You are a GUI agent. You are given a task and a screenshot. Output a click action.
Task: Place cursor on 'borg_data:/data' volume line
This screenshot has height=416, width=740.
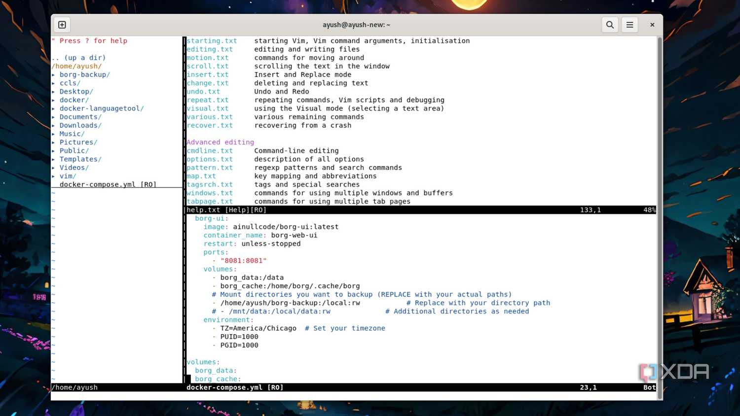click(252, 277)
